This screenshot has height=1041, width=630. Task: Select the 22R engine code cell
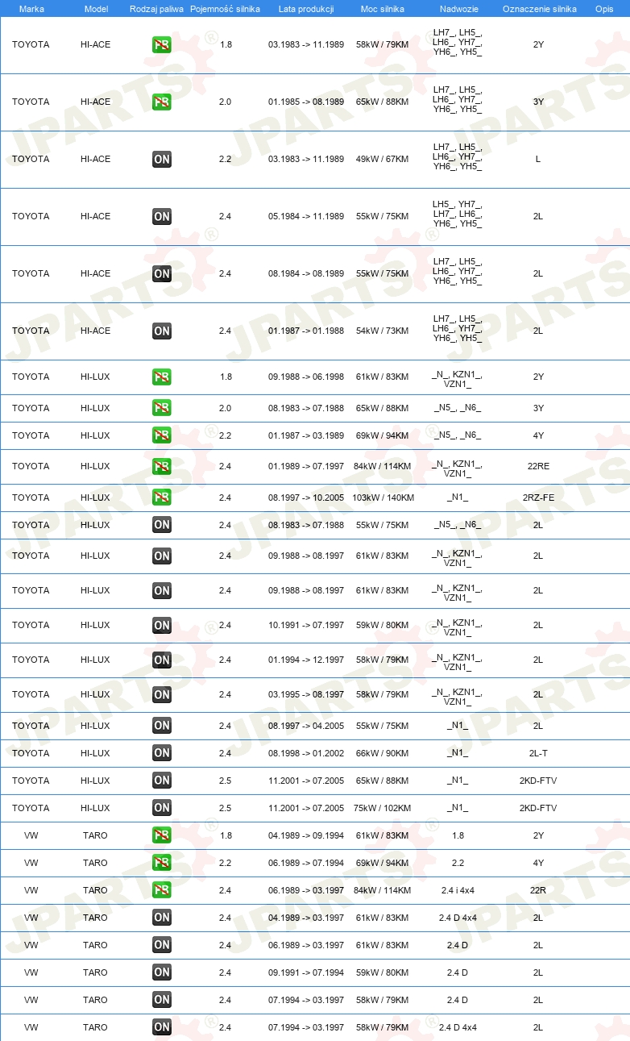pos(538,890)
